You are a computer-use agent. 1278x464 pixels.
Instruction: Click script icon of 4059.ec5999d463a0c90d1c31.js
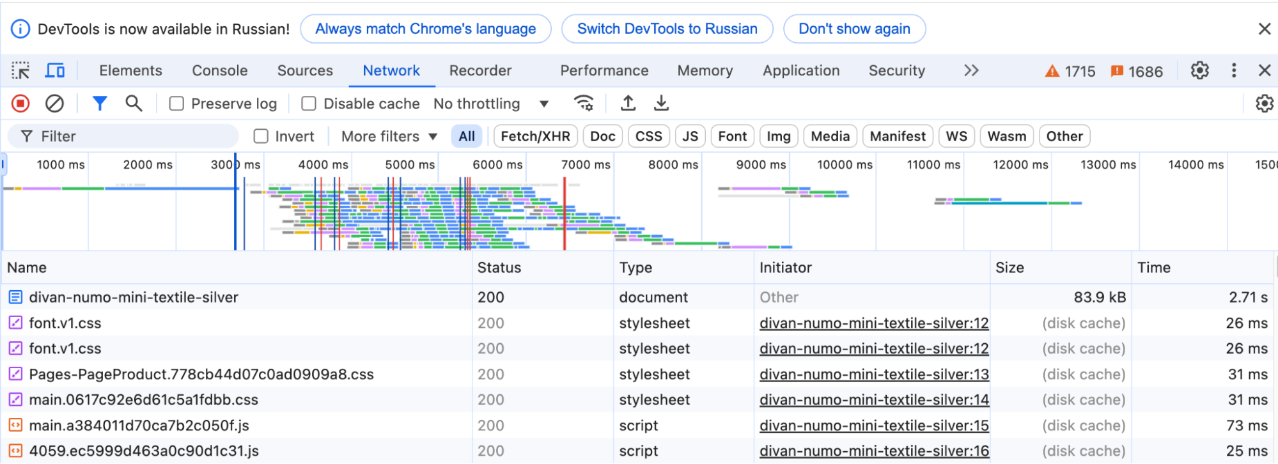click(x=15, y=451)
